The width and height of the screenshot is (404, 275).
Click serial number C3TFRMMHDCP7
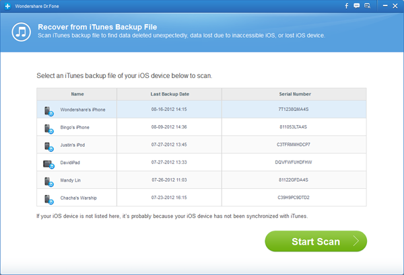coord(294,145)
